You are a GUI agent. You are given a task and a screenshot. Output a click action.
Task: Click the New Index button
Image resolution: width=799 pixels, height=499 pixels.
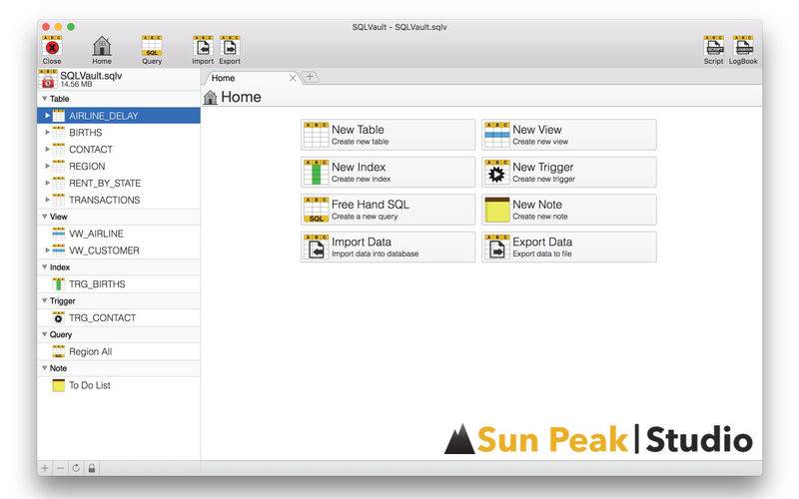388,172
